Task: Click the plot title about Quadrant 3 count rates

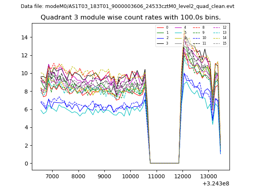Action: point(130,18)
